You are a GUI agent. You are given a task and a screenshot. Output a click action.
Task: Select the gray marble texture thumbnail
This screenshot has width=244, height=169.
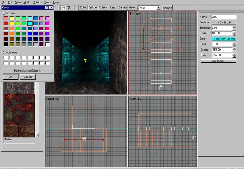click(x=19, y=88)
